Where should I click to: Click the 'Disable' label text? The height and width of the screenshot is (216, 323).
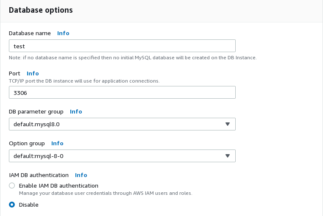click(29, 205)
